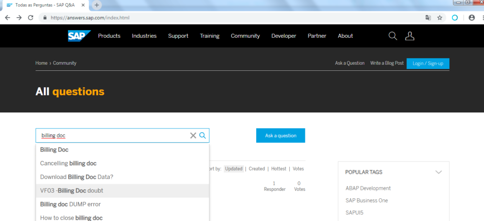Sort questions by Hottest

279,169
